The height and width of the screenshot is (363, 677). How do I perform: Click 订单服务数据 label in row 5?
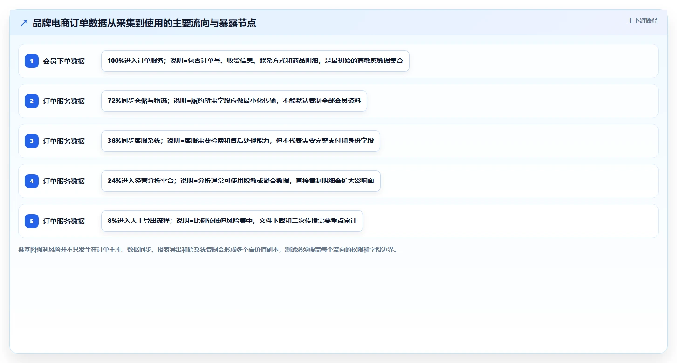click(x=64, y=221)
